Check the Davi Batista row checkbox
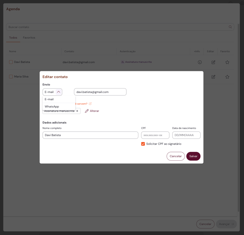The image size is (244, 235). coord(11,62)
